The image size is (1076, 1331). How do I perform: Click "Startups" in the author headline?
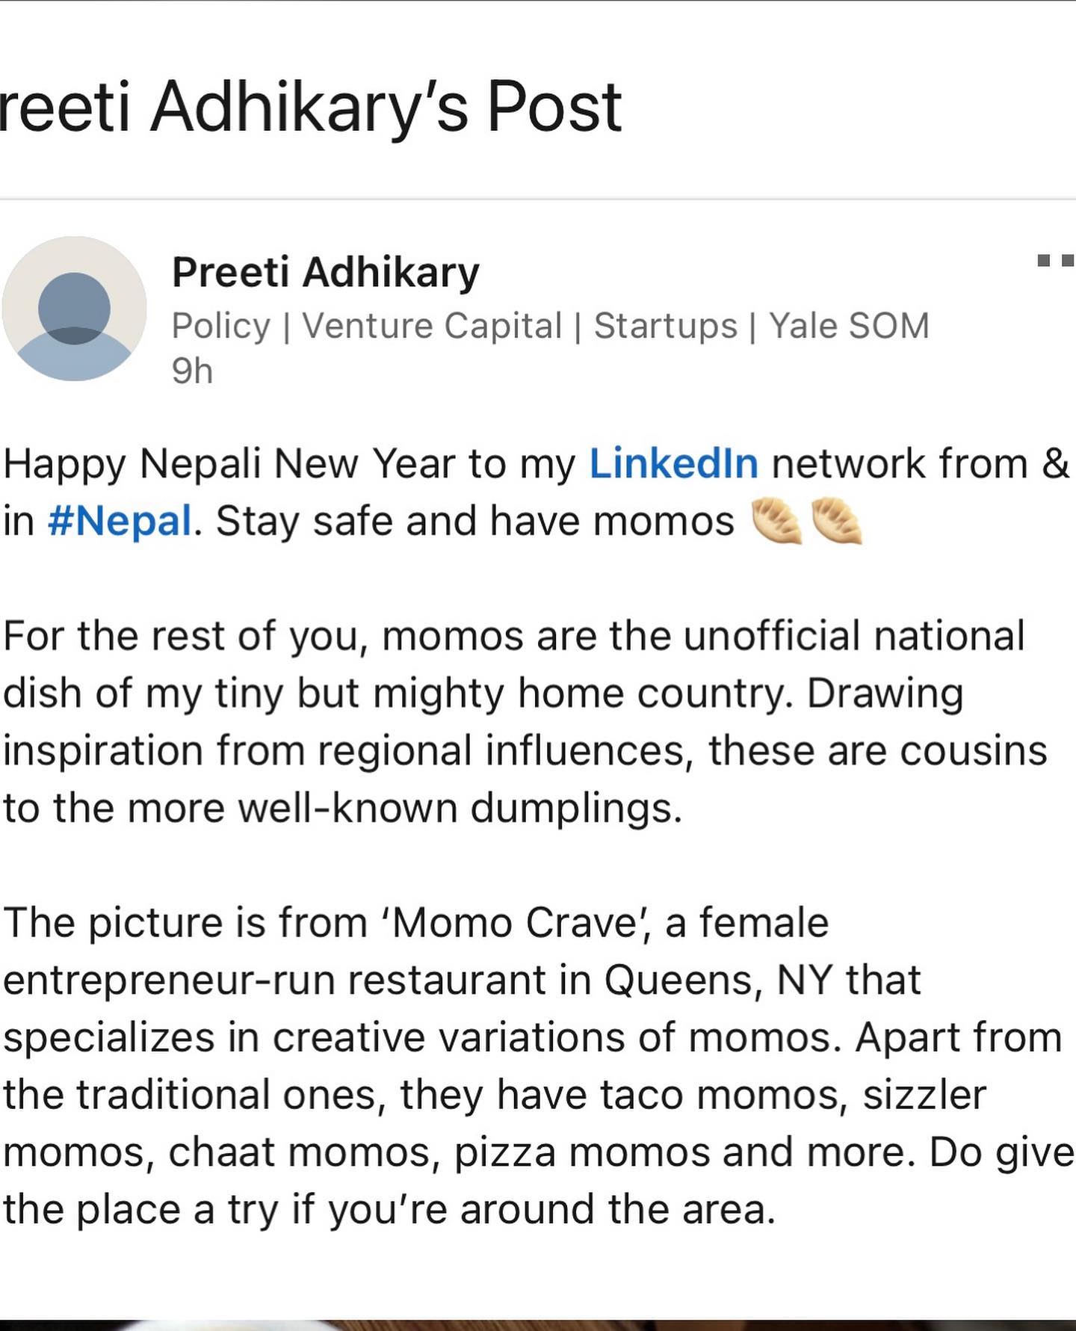click(665, 327)
